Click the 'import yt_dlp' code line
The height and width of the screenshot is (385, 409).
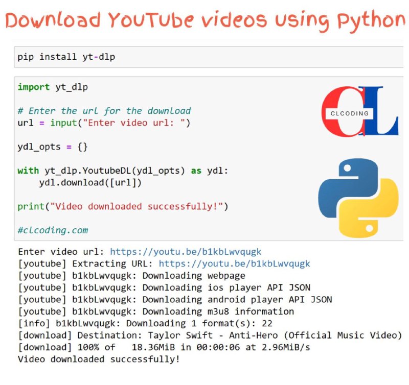(53, 87)
